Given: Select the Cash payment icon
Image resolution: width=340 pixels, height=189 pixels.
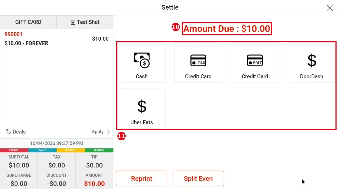Looking at the screenshot, I should [142, 60].
